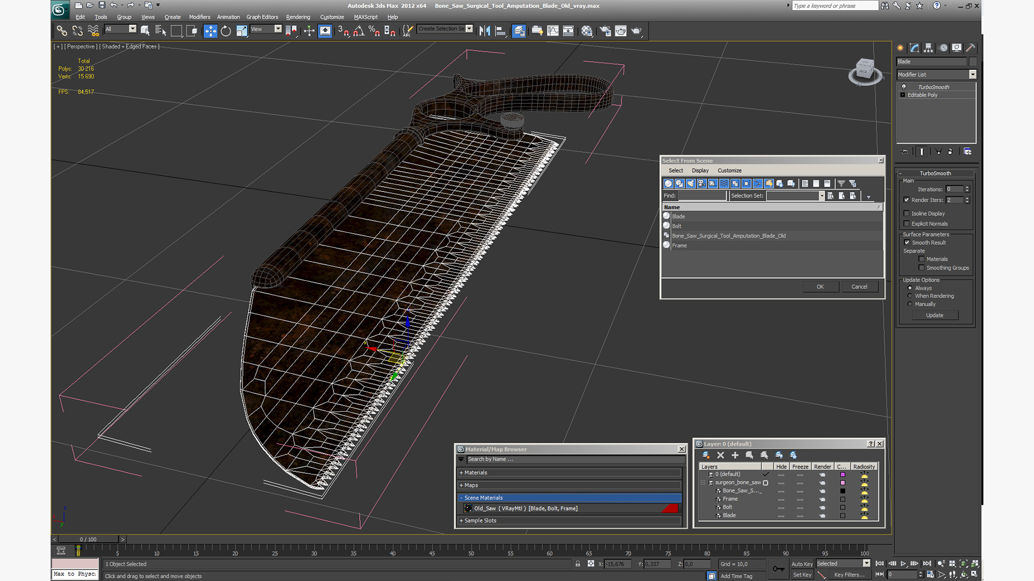Enable the Isoline Display checkbox
The height and width of the screenshot is (581, 1034).
click(907, 214)
